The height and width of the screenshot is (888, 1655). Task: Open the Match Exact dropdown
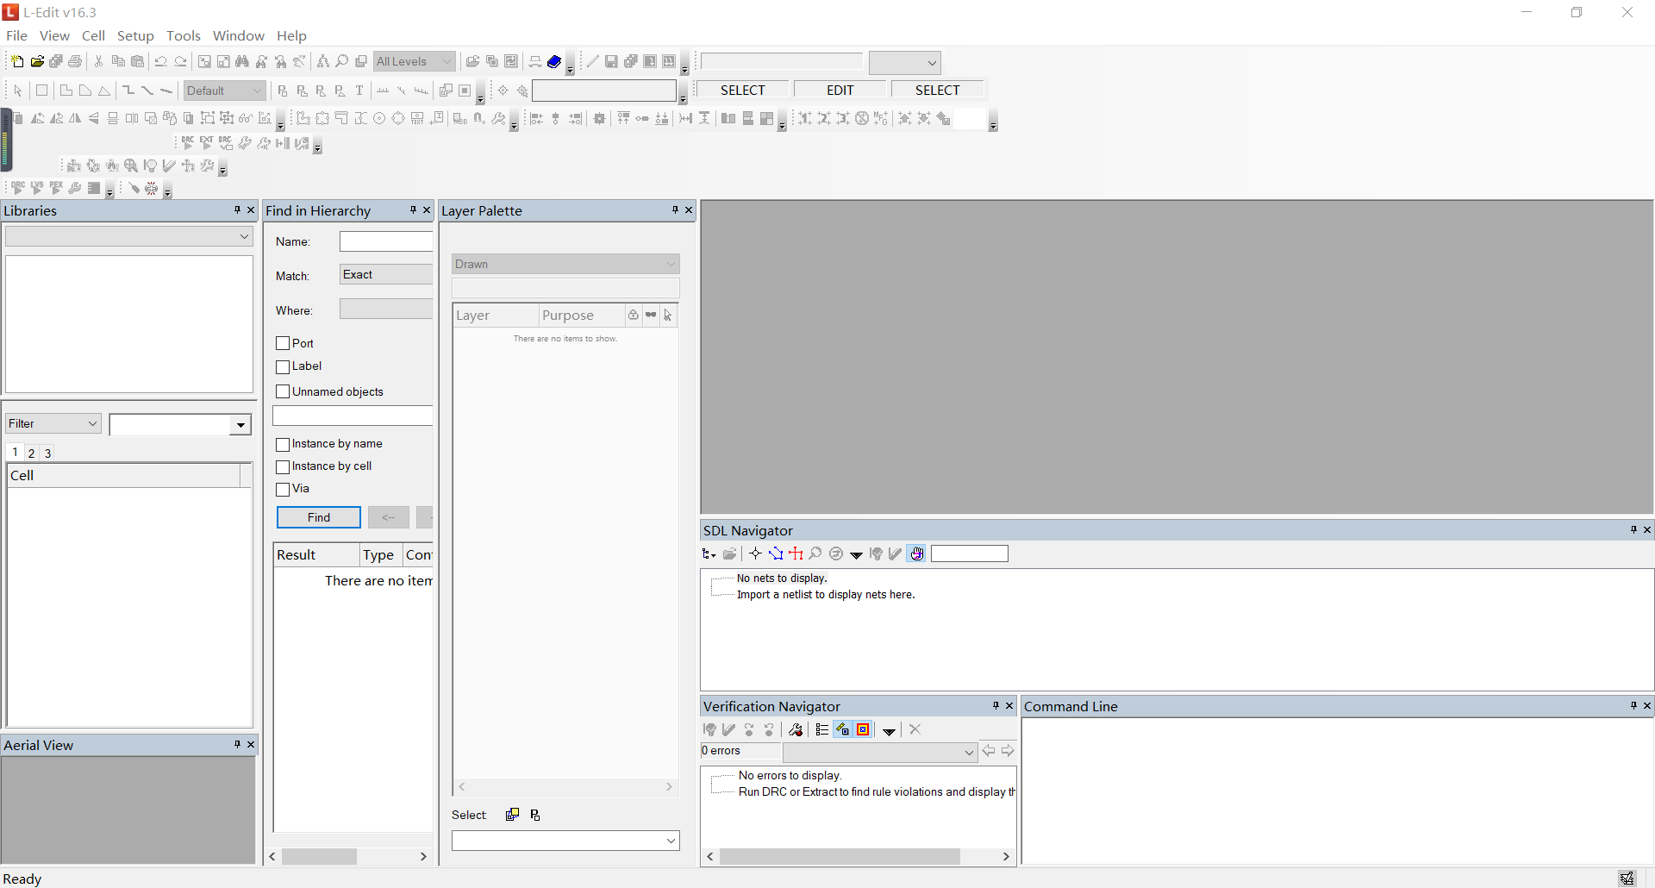pyautogui.click(x=386, y=274)
